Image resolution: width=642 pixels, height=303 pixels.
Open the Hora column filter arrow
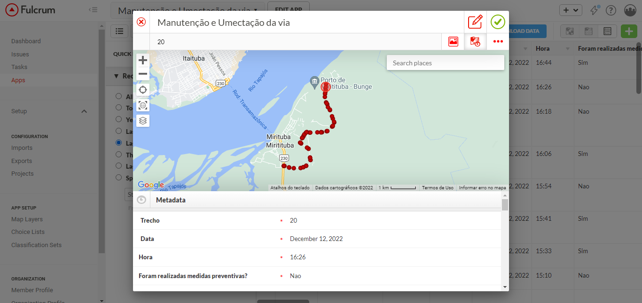click(567, 49)
